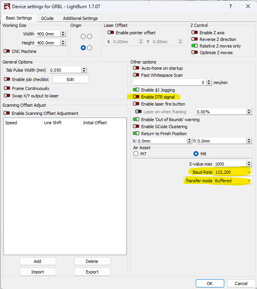
Task: Toggle Swap X/Y output to laser
Action: [7, 95]
